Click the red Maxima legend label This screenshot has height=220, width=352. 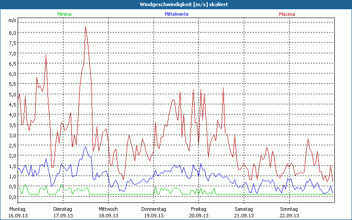click(x=287, y=14)
